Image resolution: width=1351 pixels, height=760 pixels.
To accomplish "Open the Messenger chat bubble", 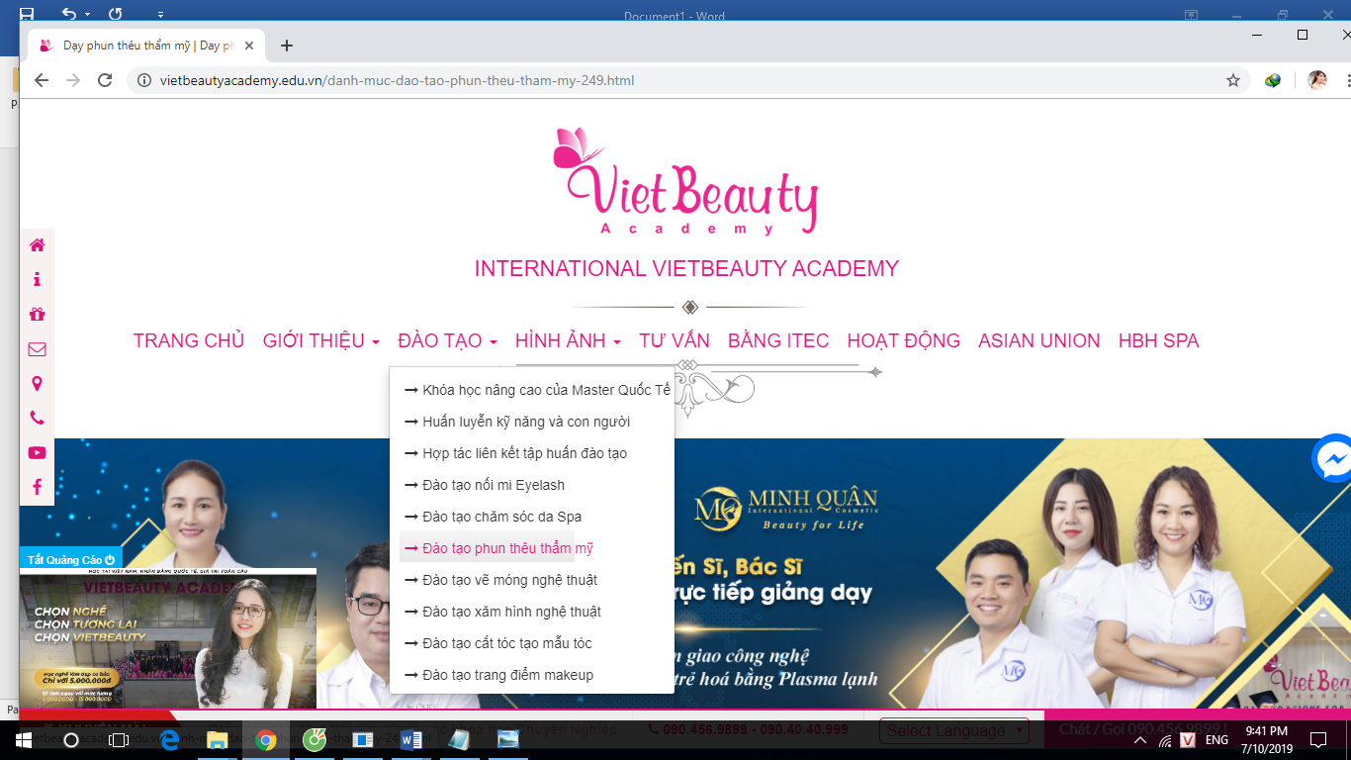I will click(1333, 459).
